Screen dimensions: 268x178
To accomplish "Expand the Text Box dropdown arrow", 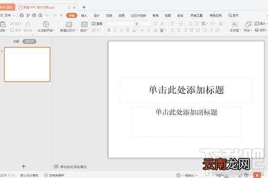I will (x=240, y=31).
